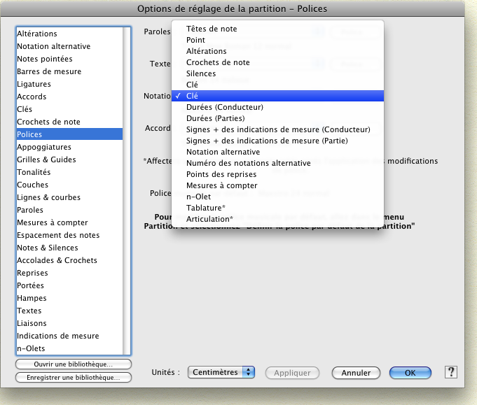This screenshot has width=477, height=405.
Task: Choose n-Olet from the dropdown list
Action: [199, 197]
